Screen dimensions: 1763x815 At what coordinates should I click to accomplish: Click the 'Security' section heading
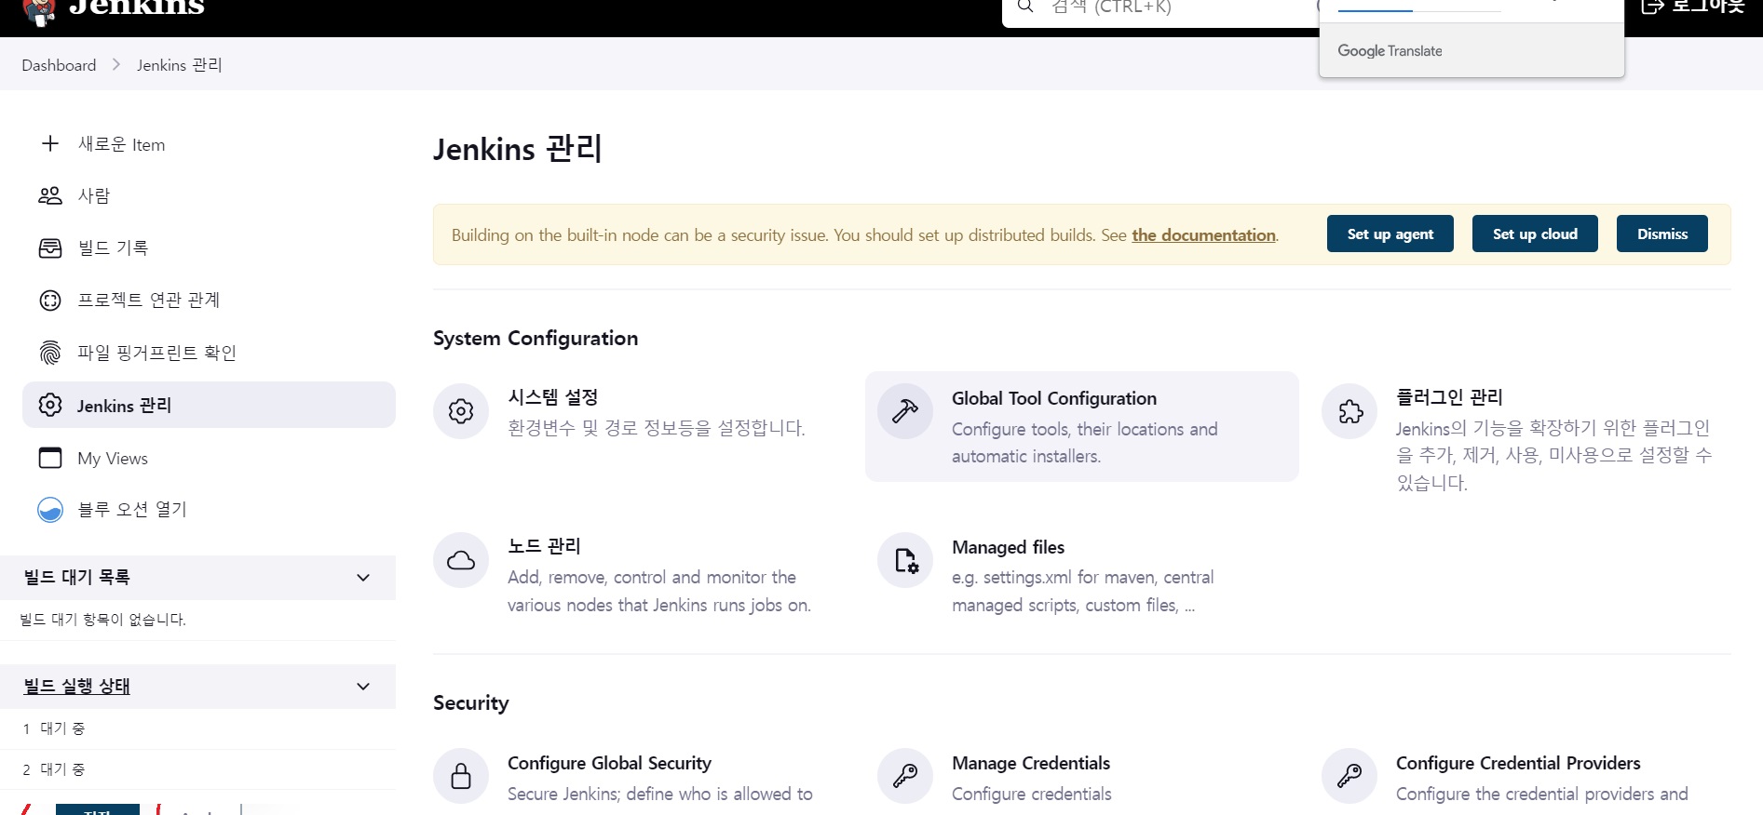pyautogui.click(x=471, y=703)
